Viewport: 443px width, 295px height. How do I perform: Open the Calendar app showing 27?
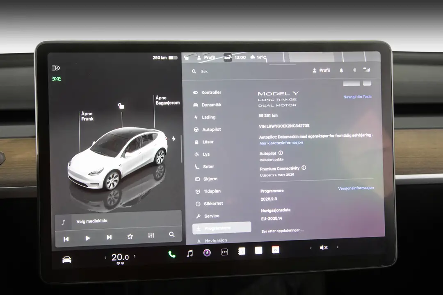[276, 250]
